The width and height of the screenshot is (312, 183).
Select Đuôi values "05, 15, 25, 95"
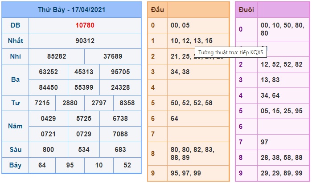pos(282,111)
